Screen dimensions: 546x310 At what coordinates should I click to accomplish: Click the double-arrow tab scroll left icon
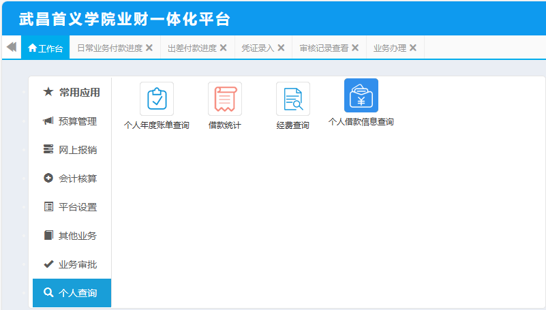coord(11,47)
